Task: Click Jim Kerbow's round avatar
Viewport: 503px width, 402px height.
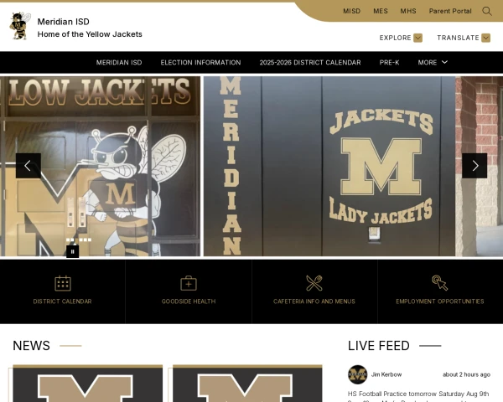Action: [357, 374]
